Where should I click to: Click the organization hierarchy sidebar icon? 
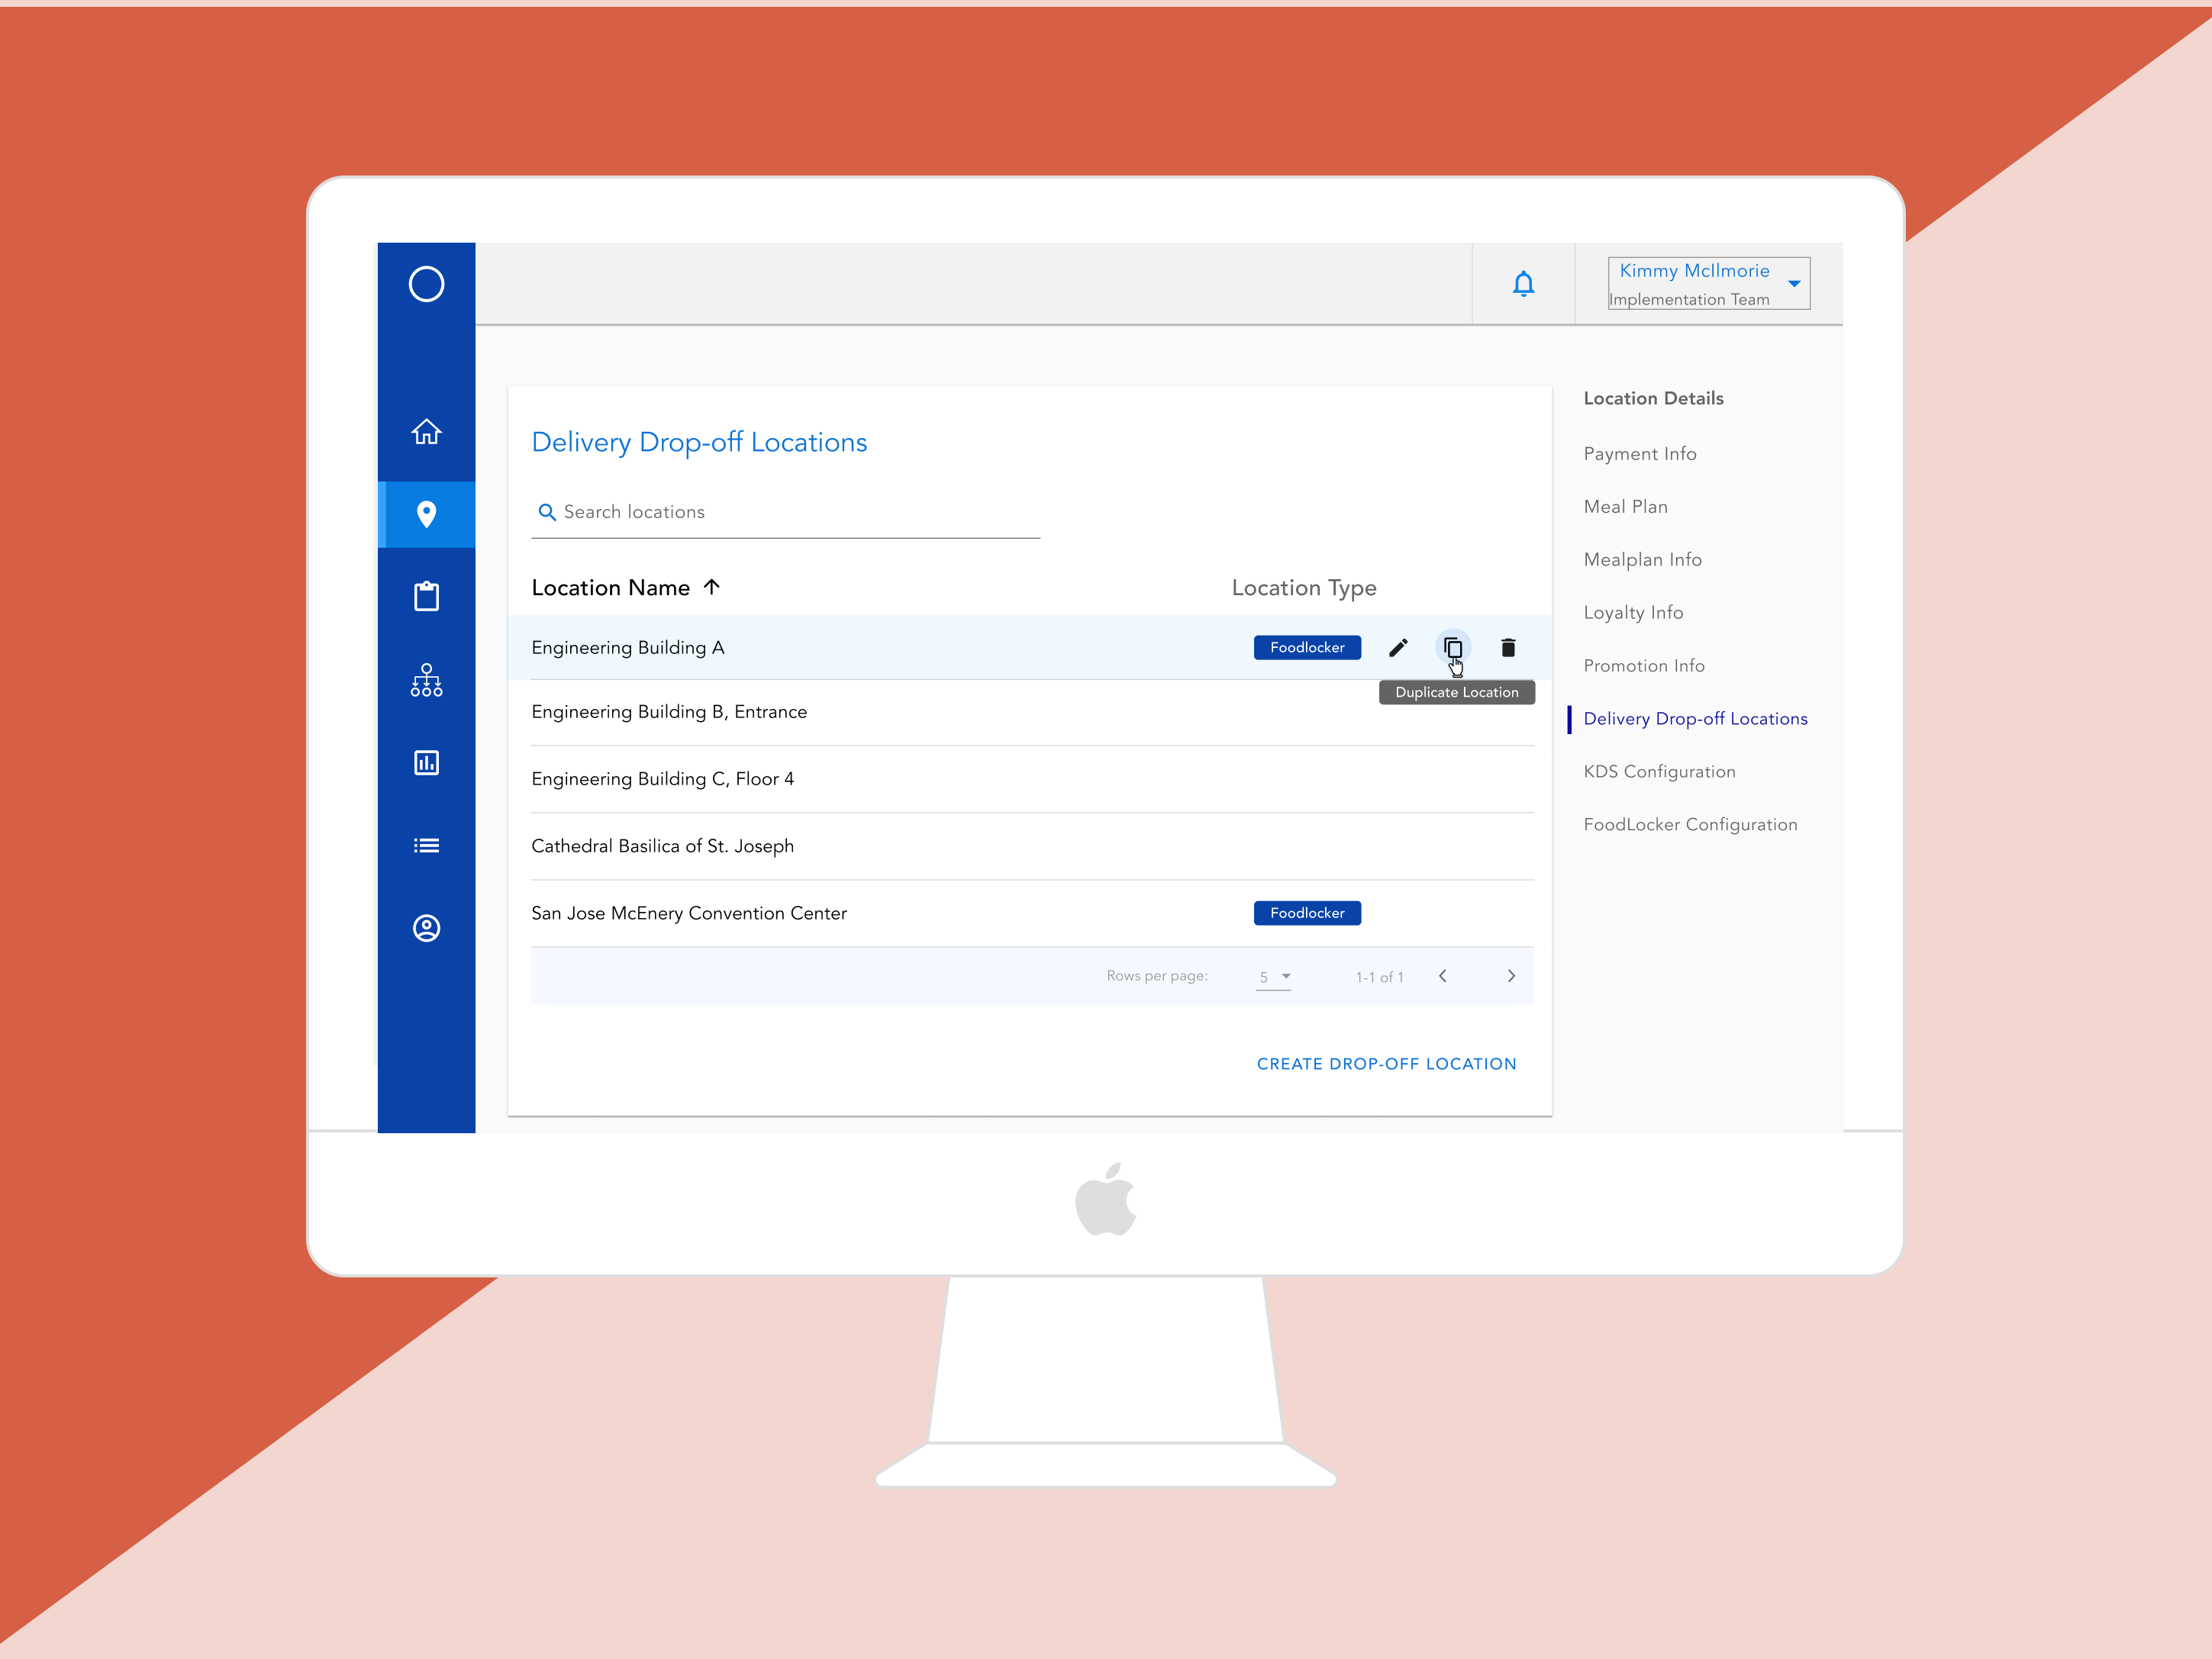pyautogui.click(x=426, y=680)
